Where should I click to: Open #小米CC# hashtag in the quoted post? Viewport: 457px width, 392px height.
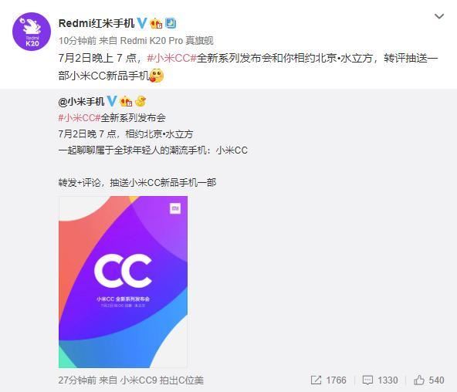pos(80,117)
